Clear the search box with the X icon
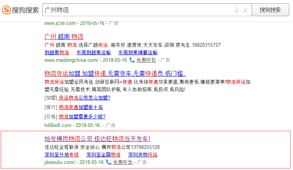 pyautogui.click(x=245, y=10)
